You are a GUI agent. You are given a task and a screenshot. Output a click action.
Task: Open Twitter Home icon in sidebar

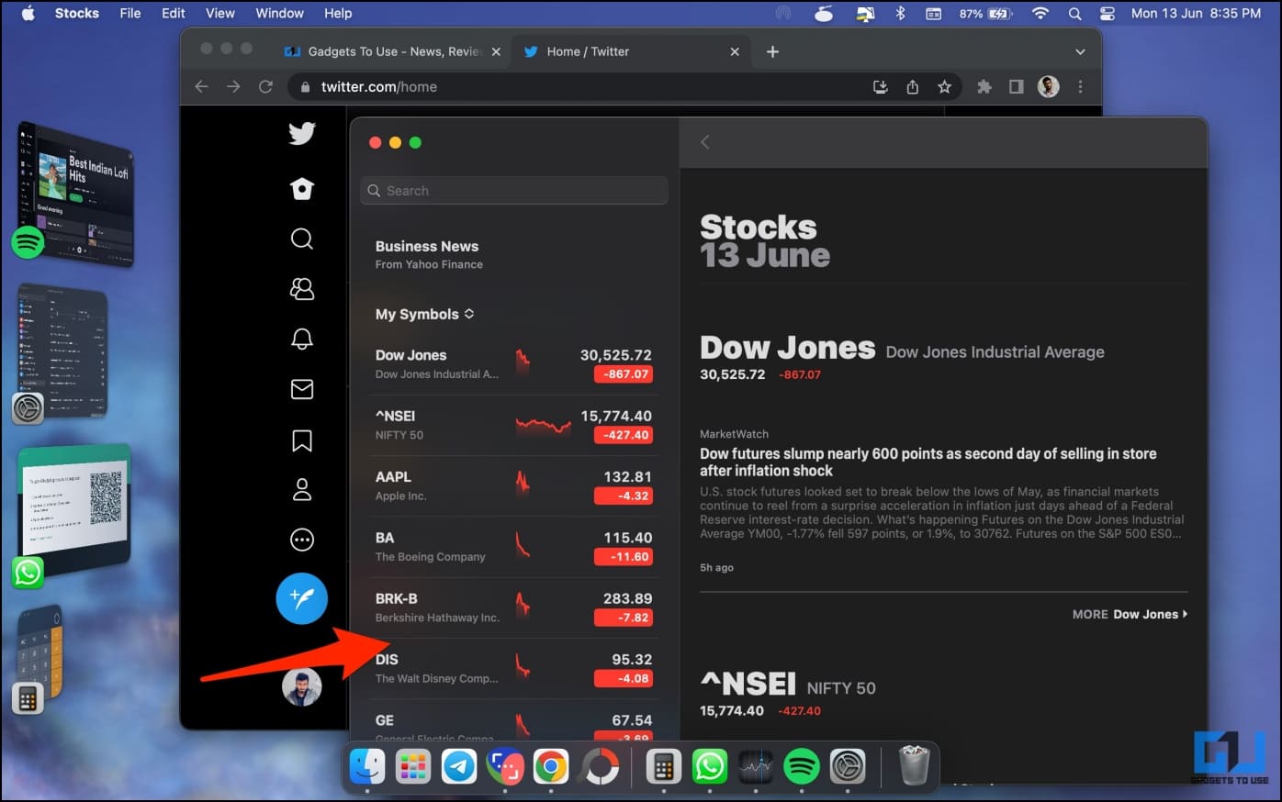(302, 189)
